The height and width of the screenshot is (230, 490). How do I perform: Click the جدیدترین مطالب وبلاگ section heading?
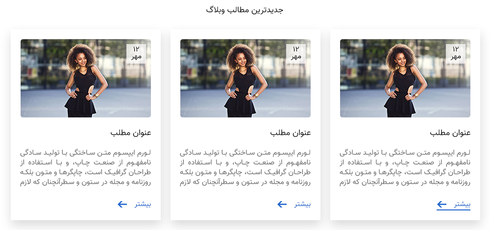245,10
